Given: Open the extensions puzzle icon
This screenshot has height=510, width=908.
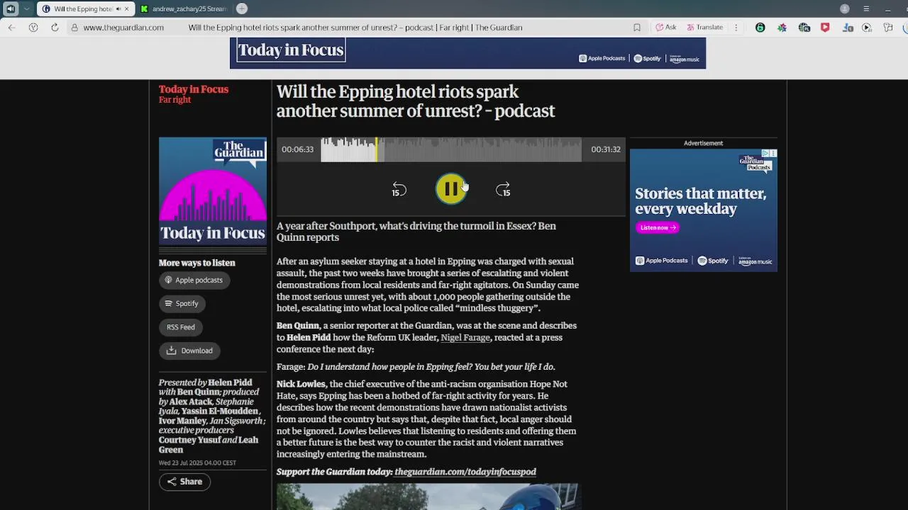Looking at the screenshot, I should click(888, 28).
